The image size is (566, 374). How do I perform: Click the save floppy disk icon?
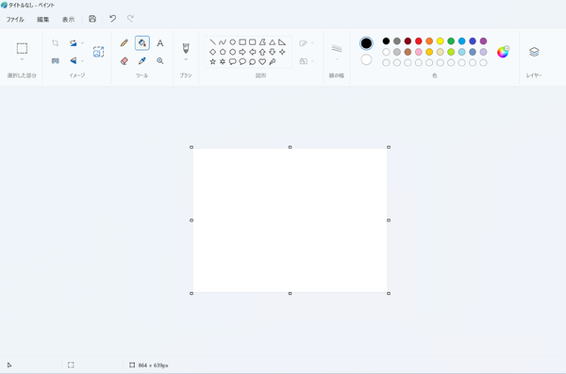point(92,19)
